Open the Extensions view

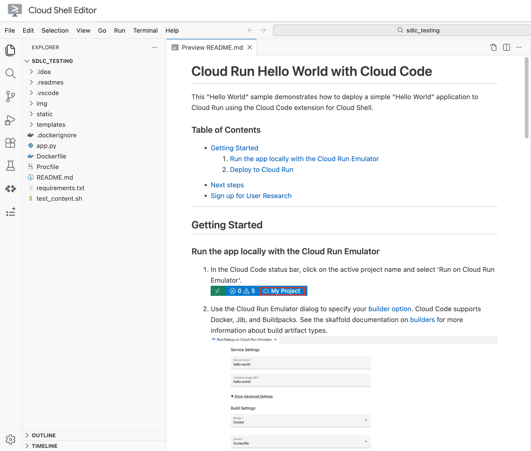(x=10, y=143)
